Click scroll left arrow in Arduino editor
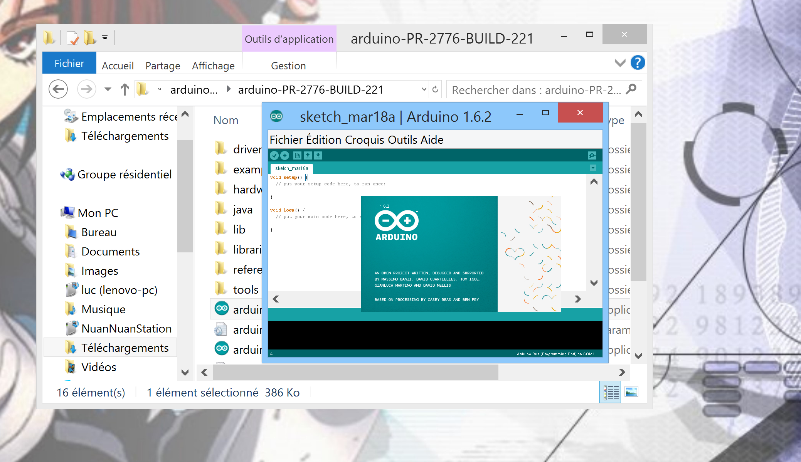This screenshot has height=462, width=801. click(276, 299)
